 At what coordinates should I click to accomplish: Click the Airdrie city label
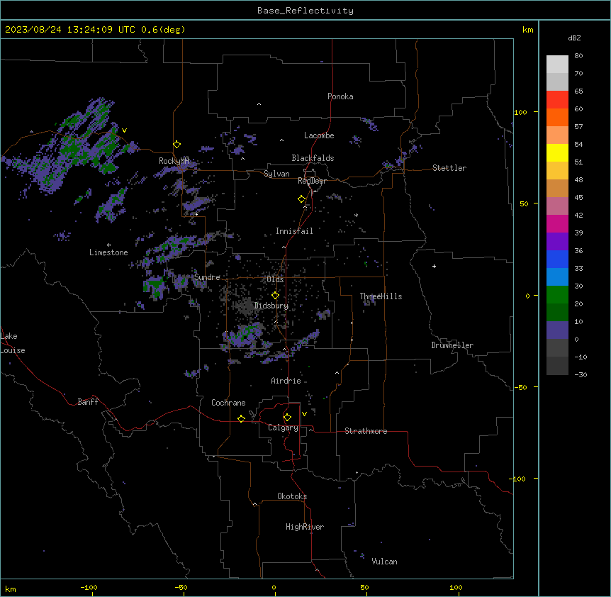286,381
